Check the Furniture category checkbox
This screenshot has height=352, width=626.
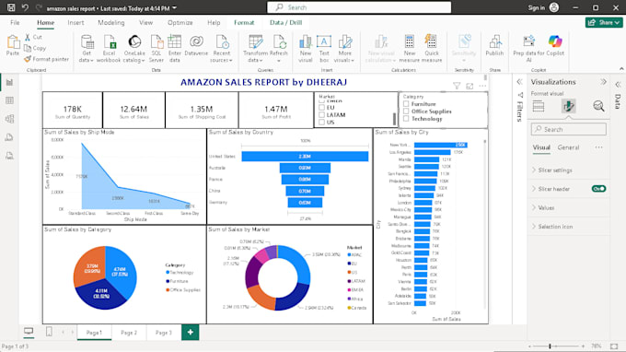406,104
